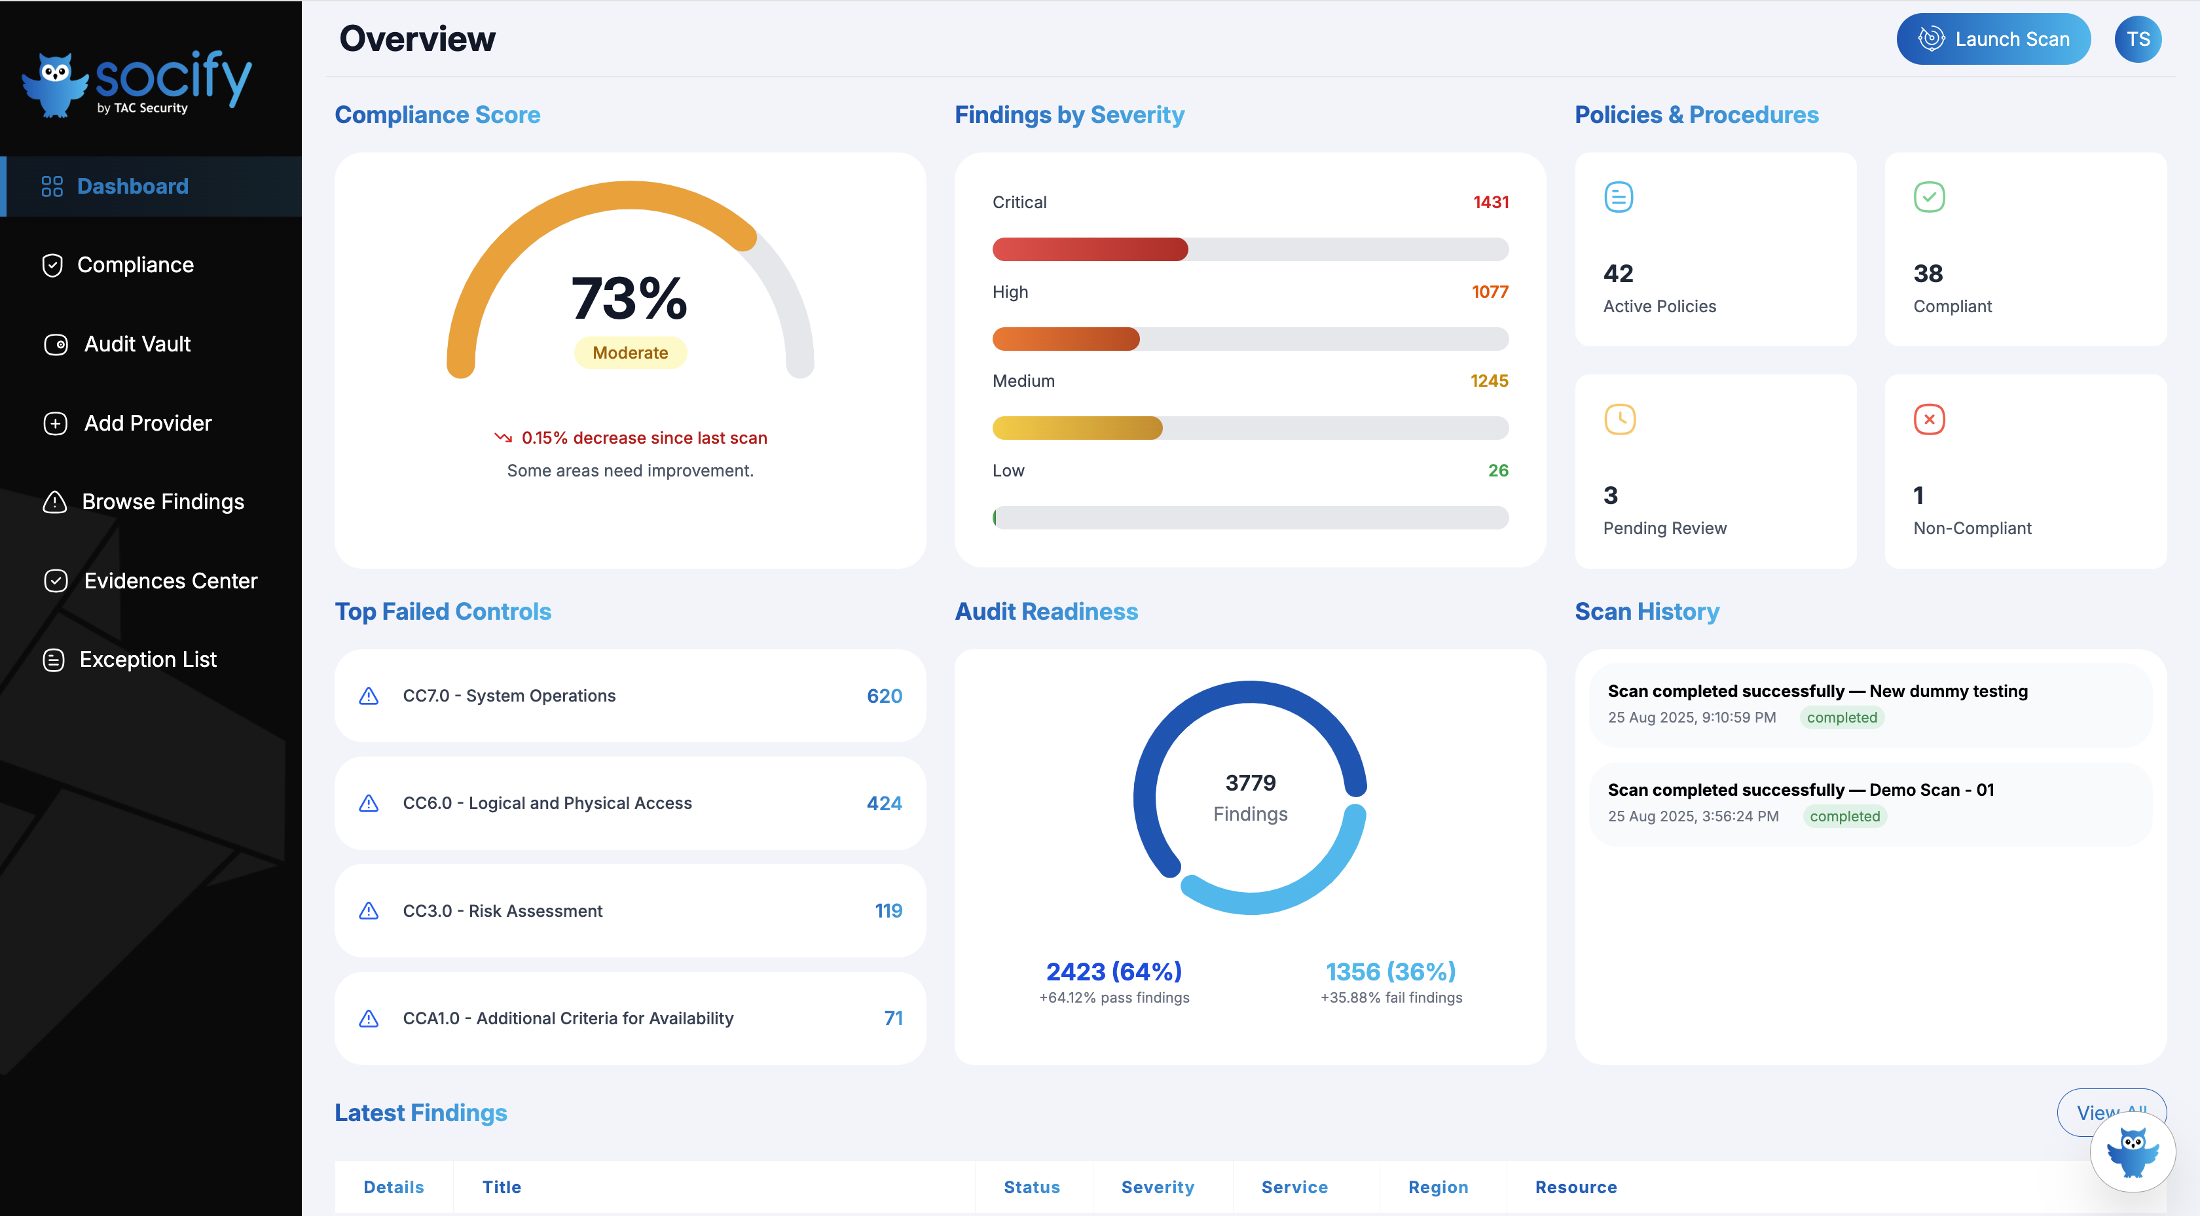
Task: Click the Evidences Center checkmark icon
Action: 54,581
